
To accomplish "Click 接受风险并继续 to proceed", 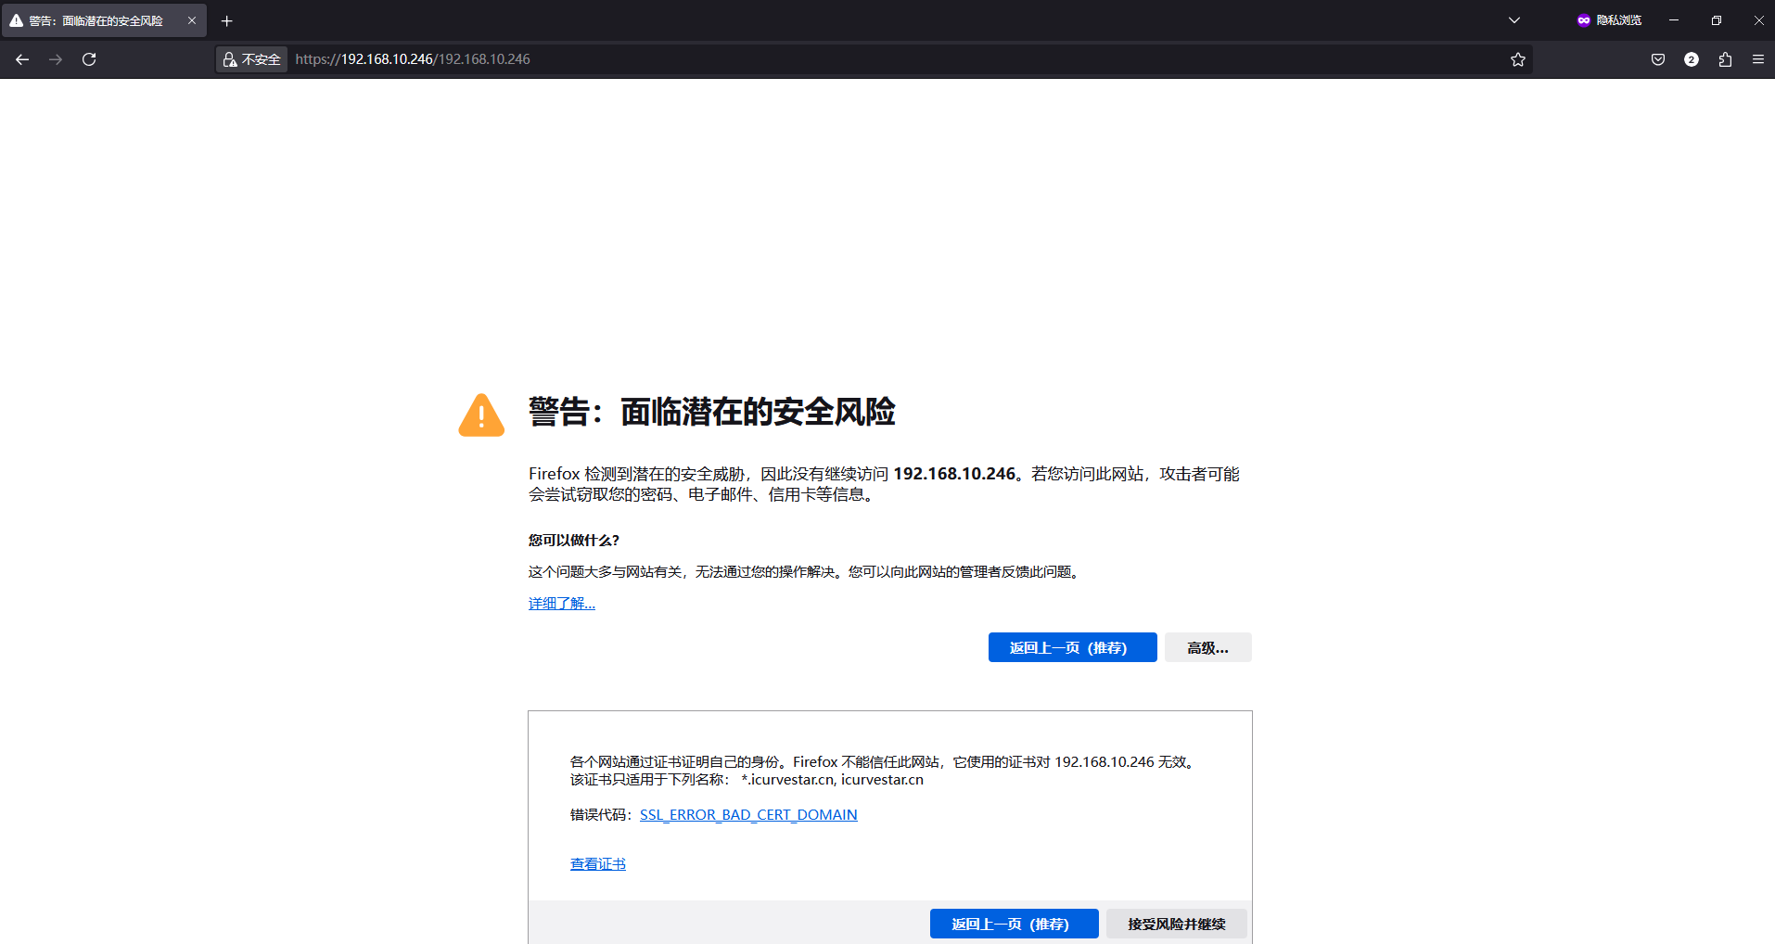I will (x=1176, y=924).
